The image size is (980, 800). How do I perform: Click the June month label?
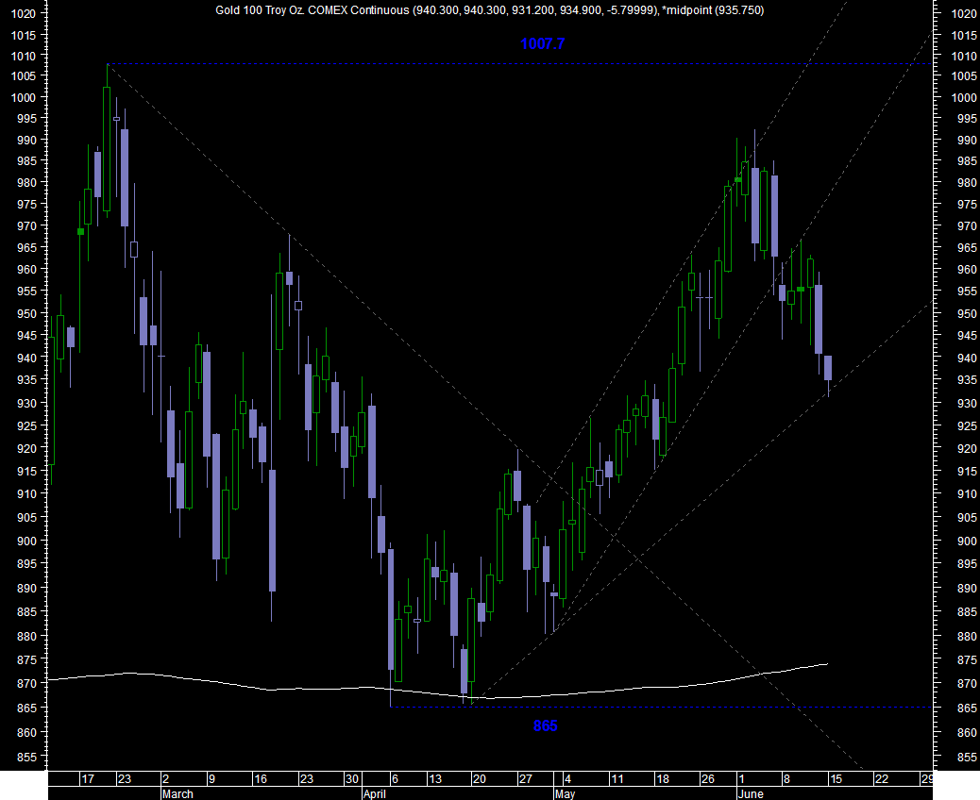pyautogui.click(x=751, y=793)
